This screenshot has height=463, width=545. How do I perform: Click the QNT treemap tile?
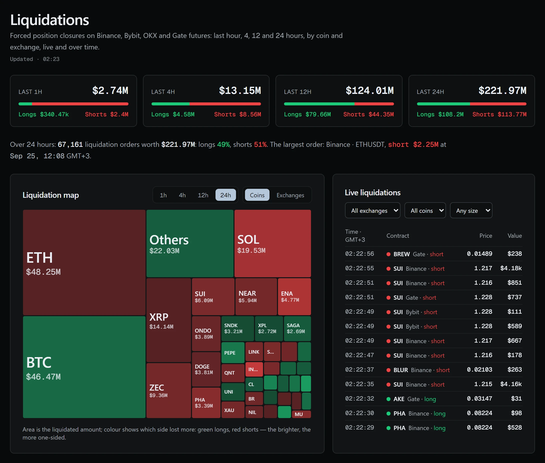tap(233, 373)
